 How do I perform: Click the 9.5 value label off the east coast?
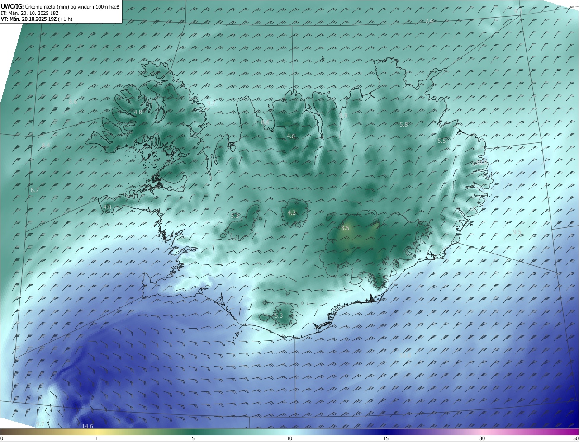click(x=517, y=232)
